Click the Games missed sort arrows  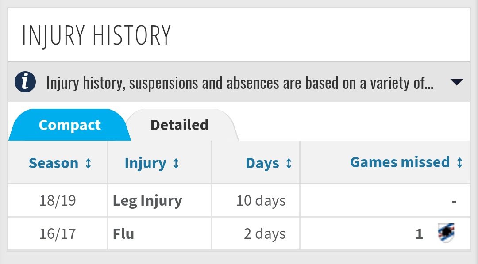(x=459, y=163)
